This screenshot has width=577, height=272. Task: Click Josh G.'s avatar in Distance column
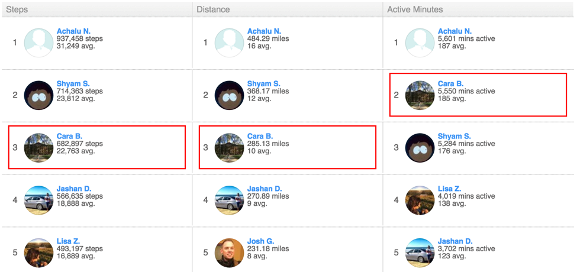click(230, 252)
